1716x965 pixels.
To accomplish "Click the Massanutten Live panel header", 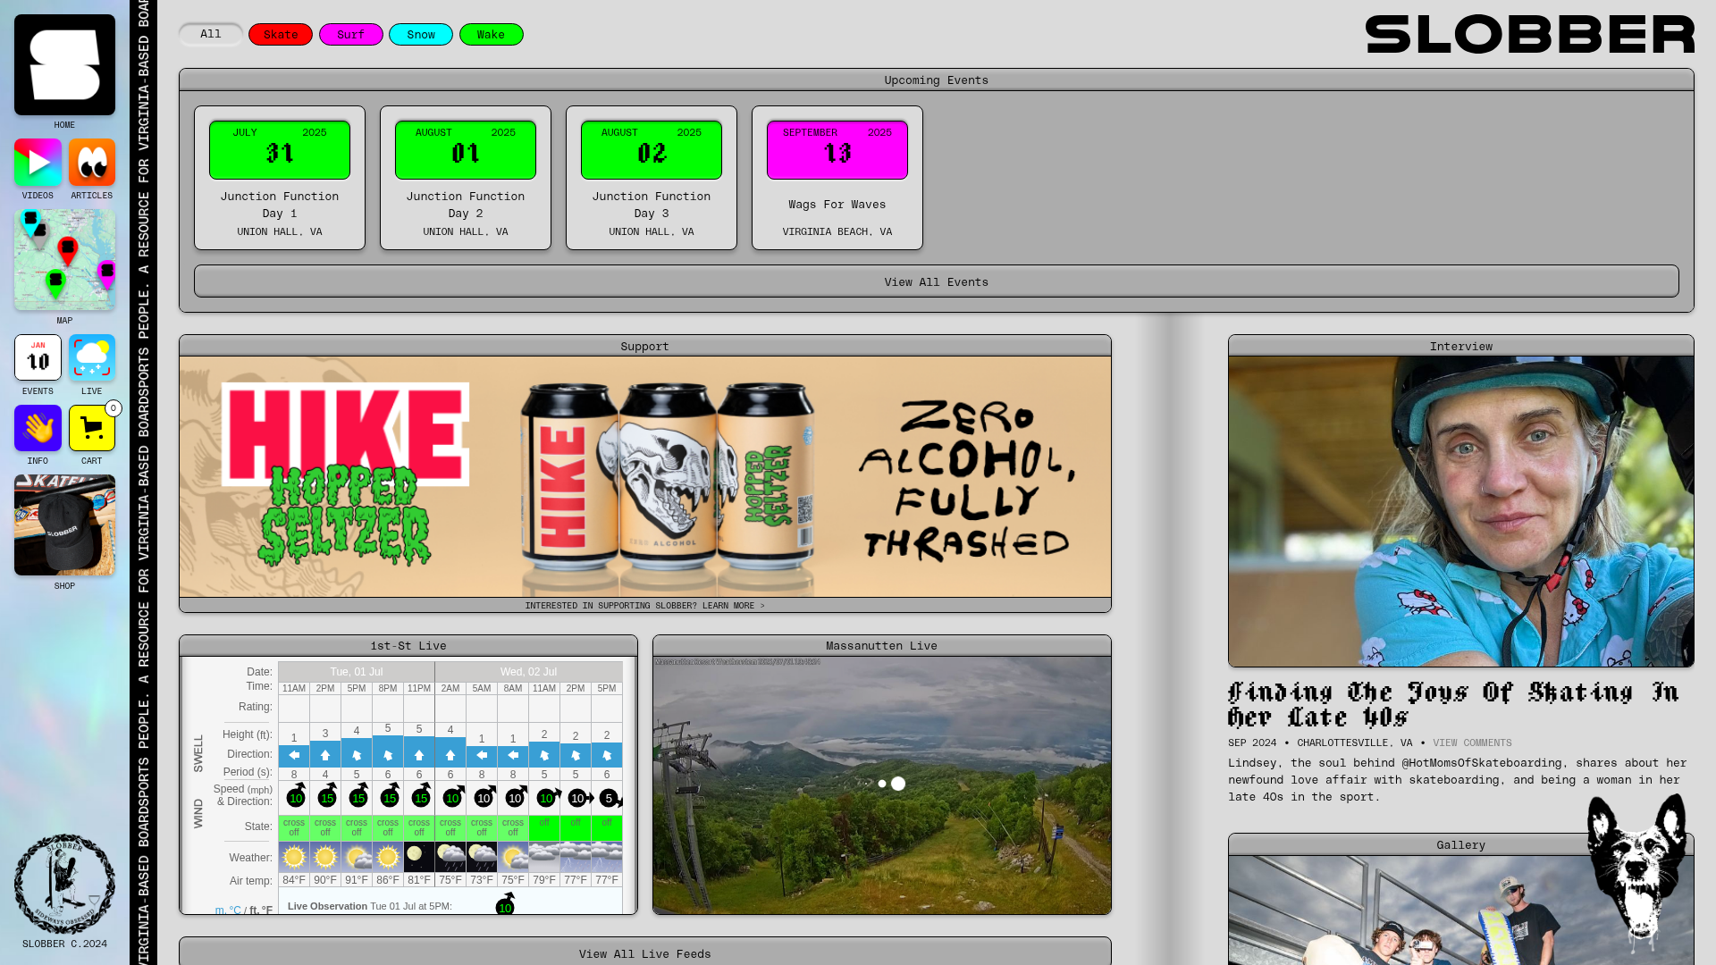I will [882, 645].
